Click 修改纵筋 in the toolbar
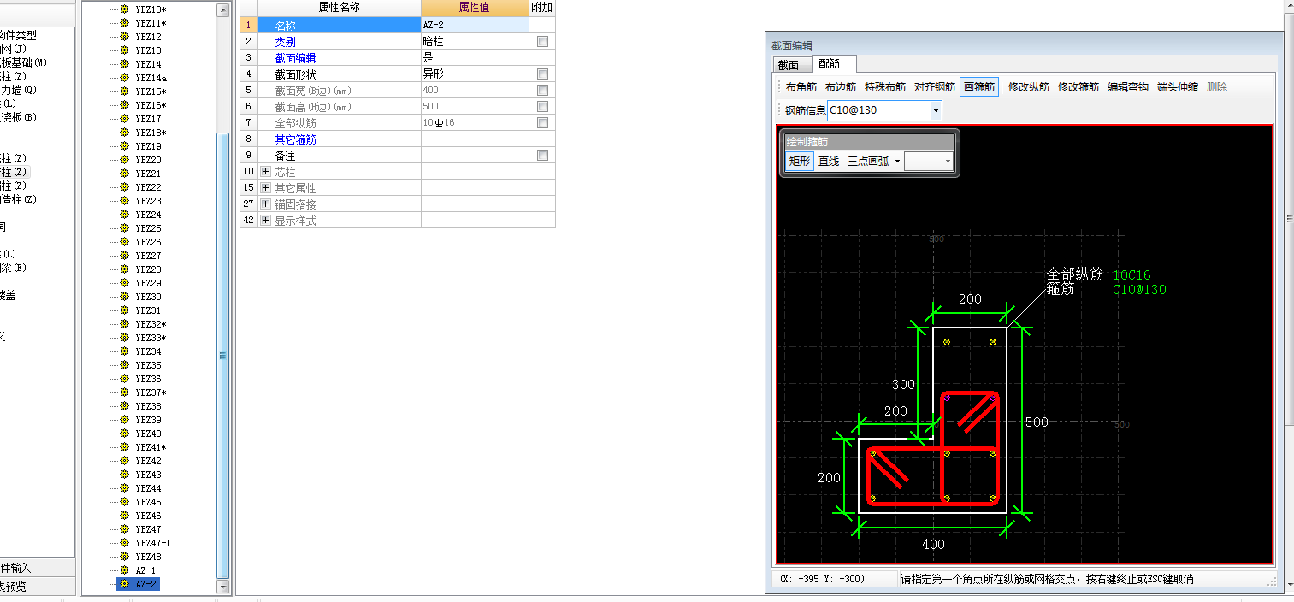This screenshot has width=1294, height=602. 1029,86
